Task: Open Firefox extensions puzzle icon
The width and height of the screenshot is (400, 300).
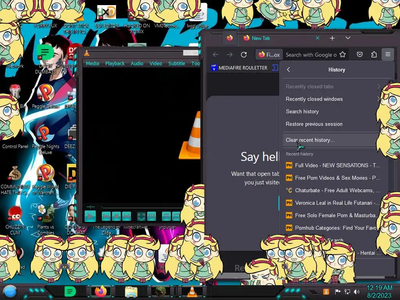Action: (374, 55)
